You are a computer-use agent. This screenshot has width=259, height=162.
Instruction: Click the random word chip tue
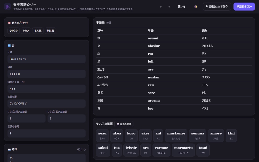[117, 150]
